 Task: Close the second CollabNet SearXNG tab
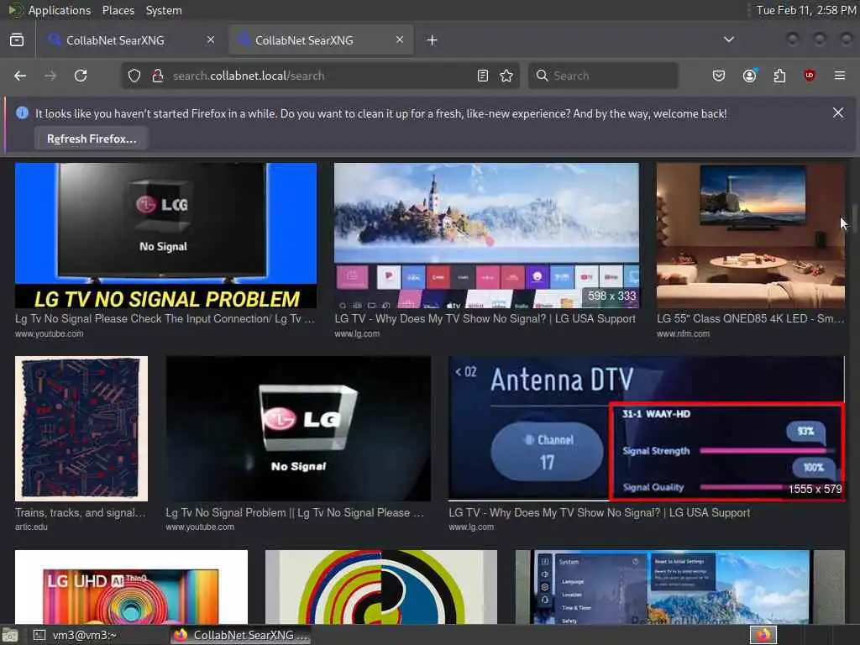pyautogui.click(x=400, y=39)
